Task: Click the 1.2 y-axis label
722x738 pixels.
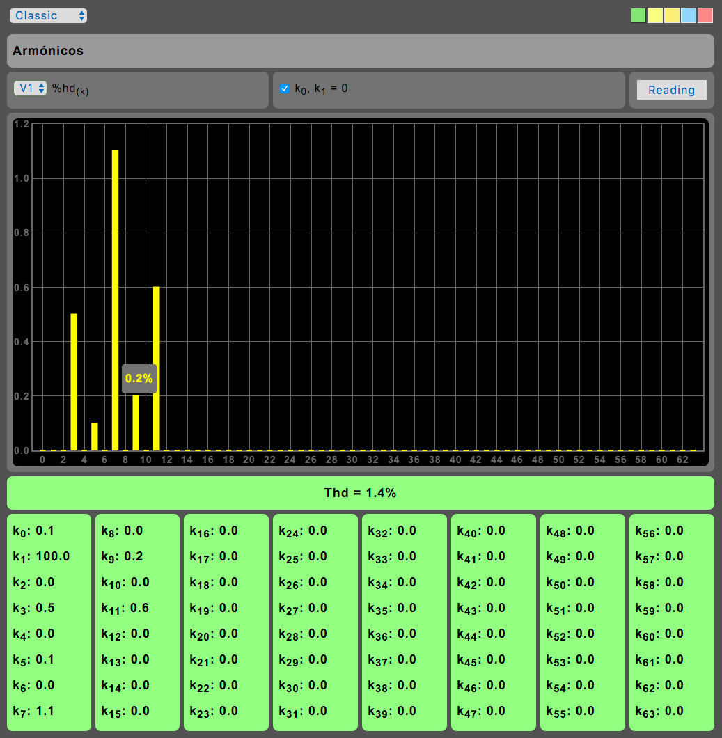Action: (x=21, y=124)
